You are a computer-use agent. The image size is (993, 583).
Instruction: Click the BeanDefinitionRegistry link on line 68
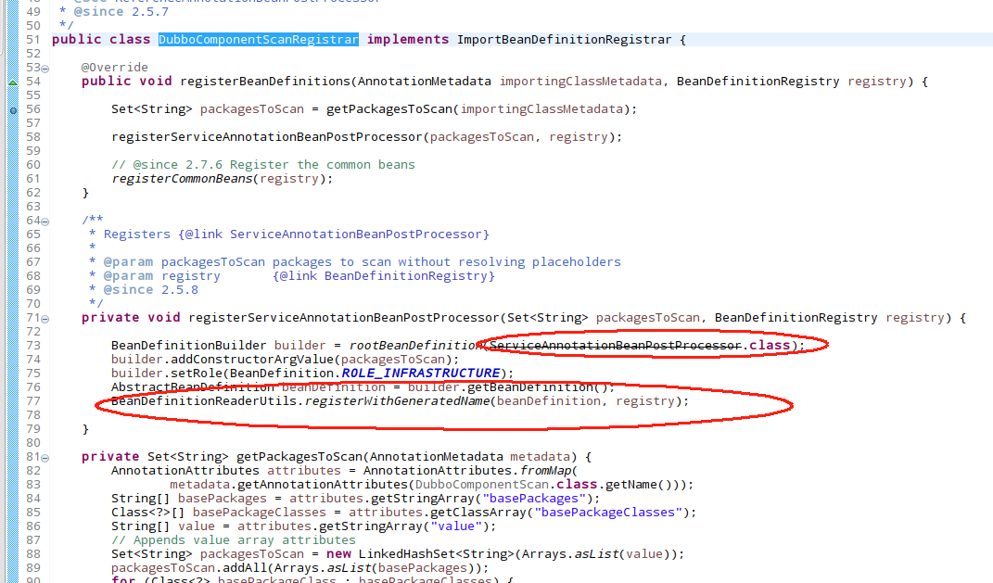tap(406, 276)
